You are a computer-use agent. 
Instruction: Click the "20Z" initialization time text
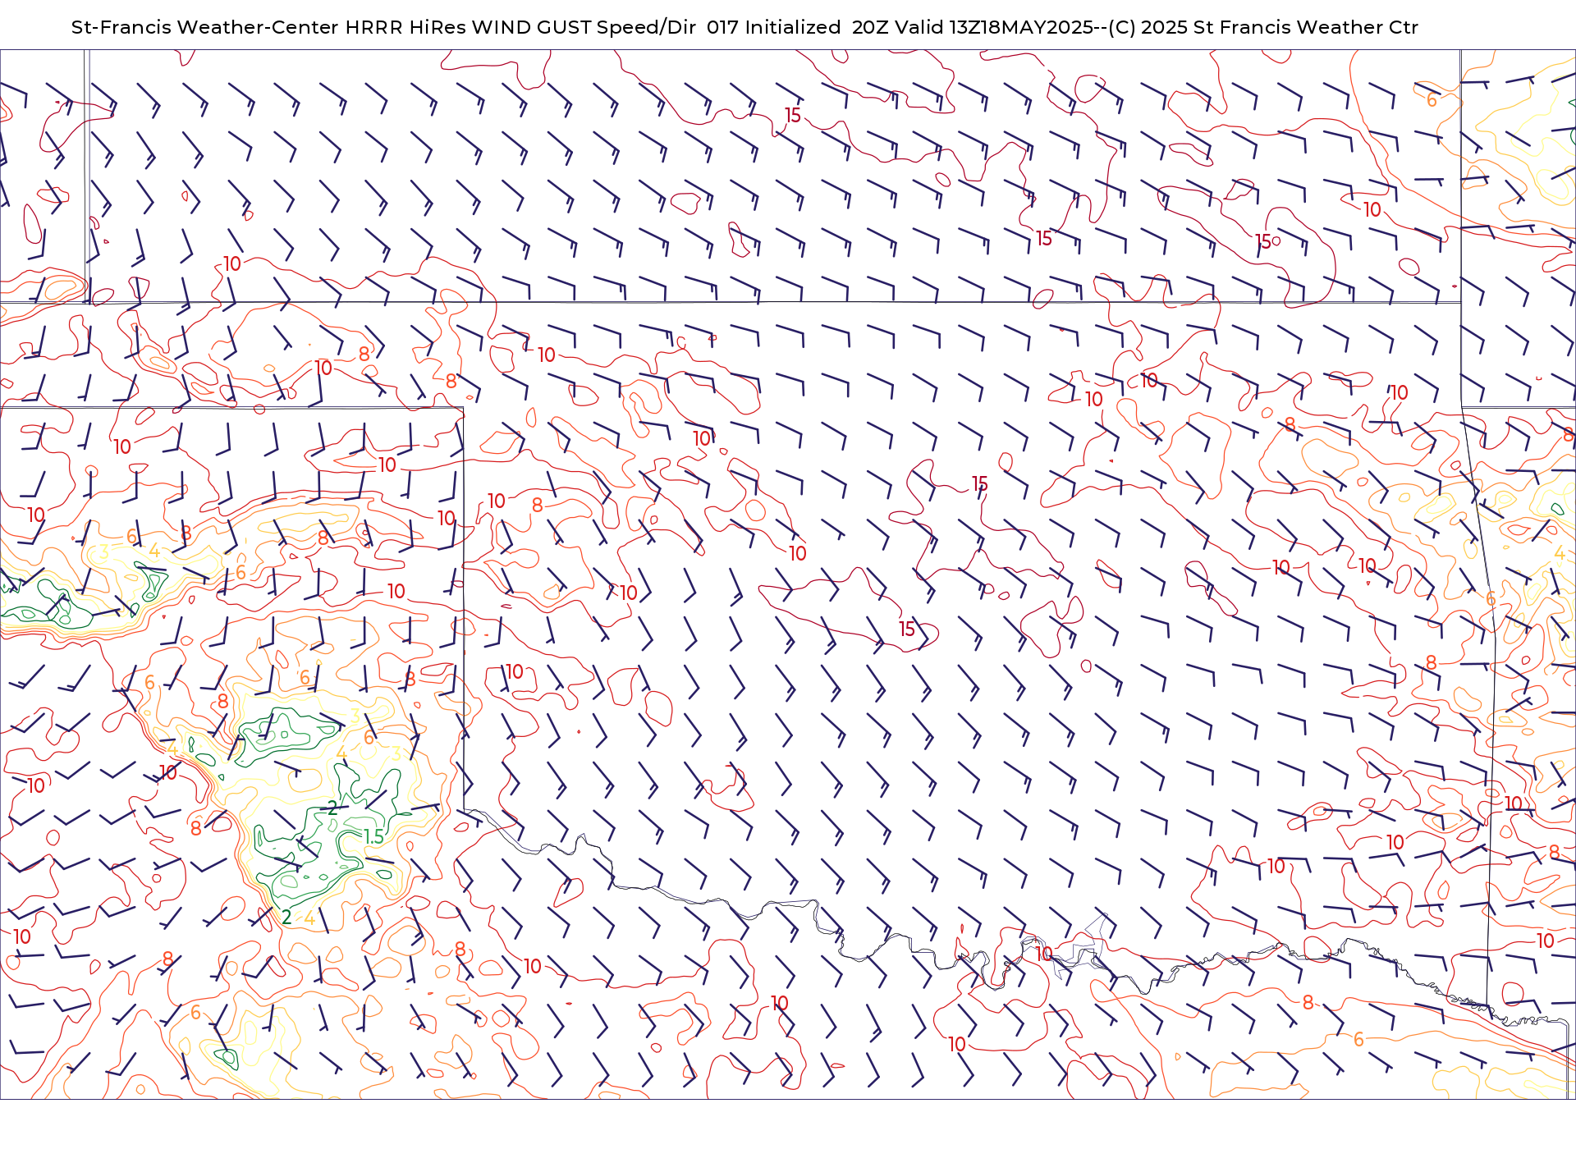[870, 27]
